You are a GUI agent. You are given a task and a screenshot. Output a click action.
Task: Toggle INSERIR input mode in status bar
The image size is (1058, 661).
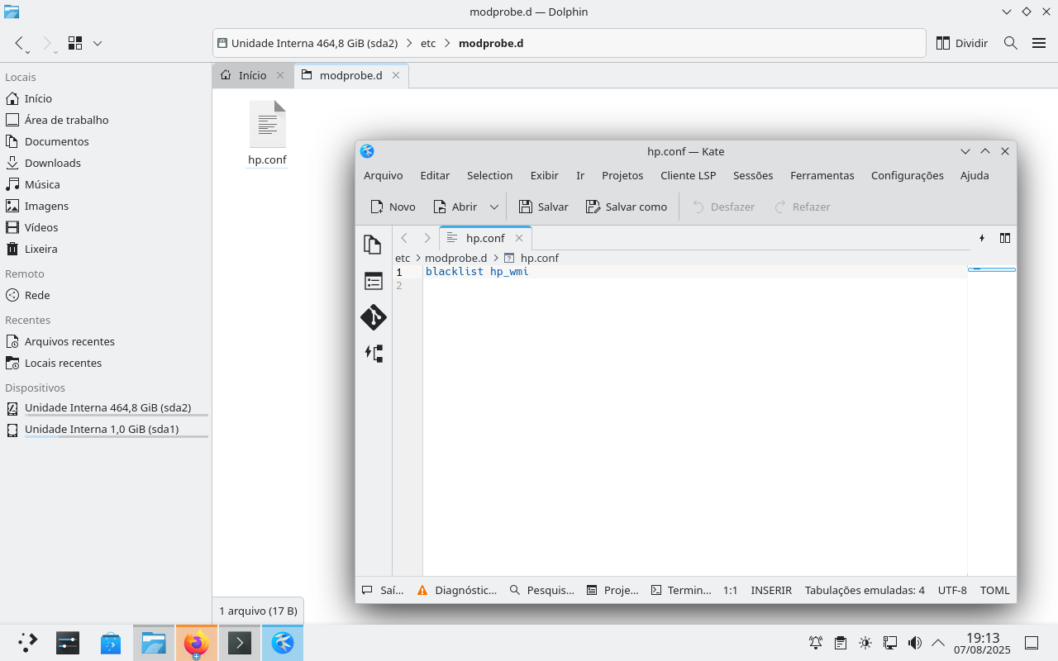coord(770,590)
